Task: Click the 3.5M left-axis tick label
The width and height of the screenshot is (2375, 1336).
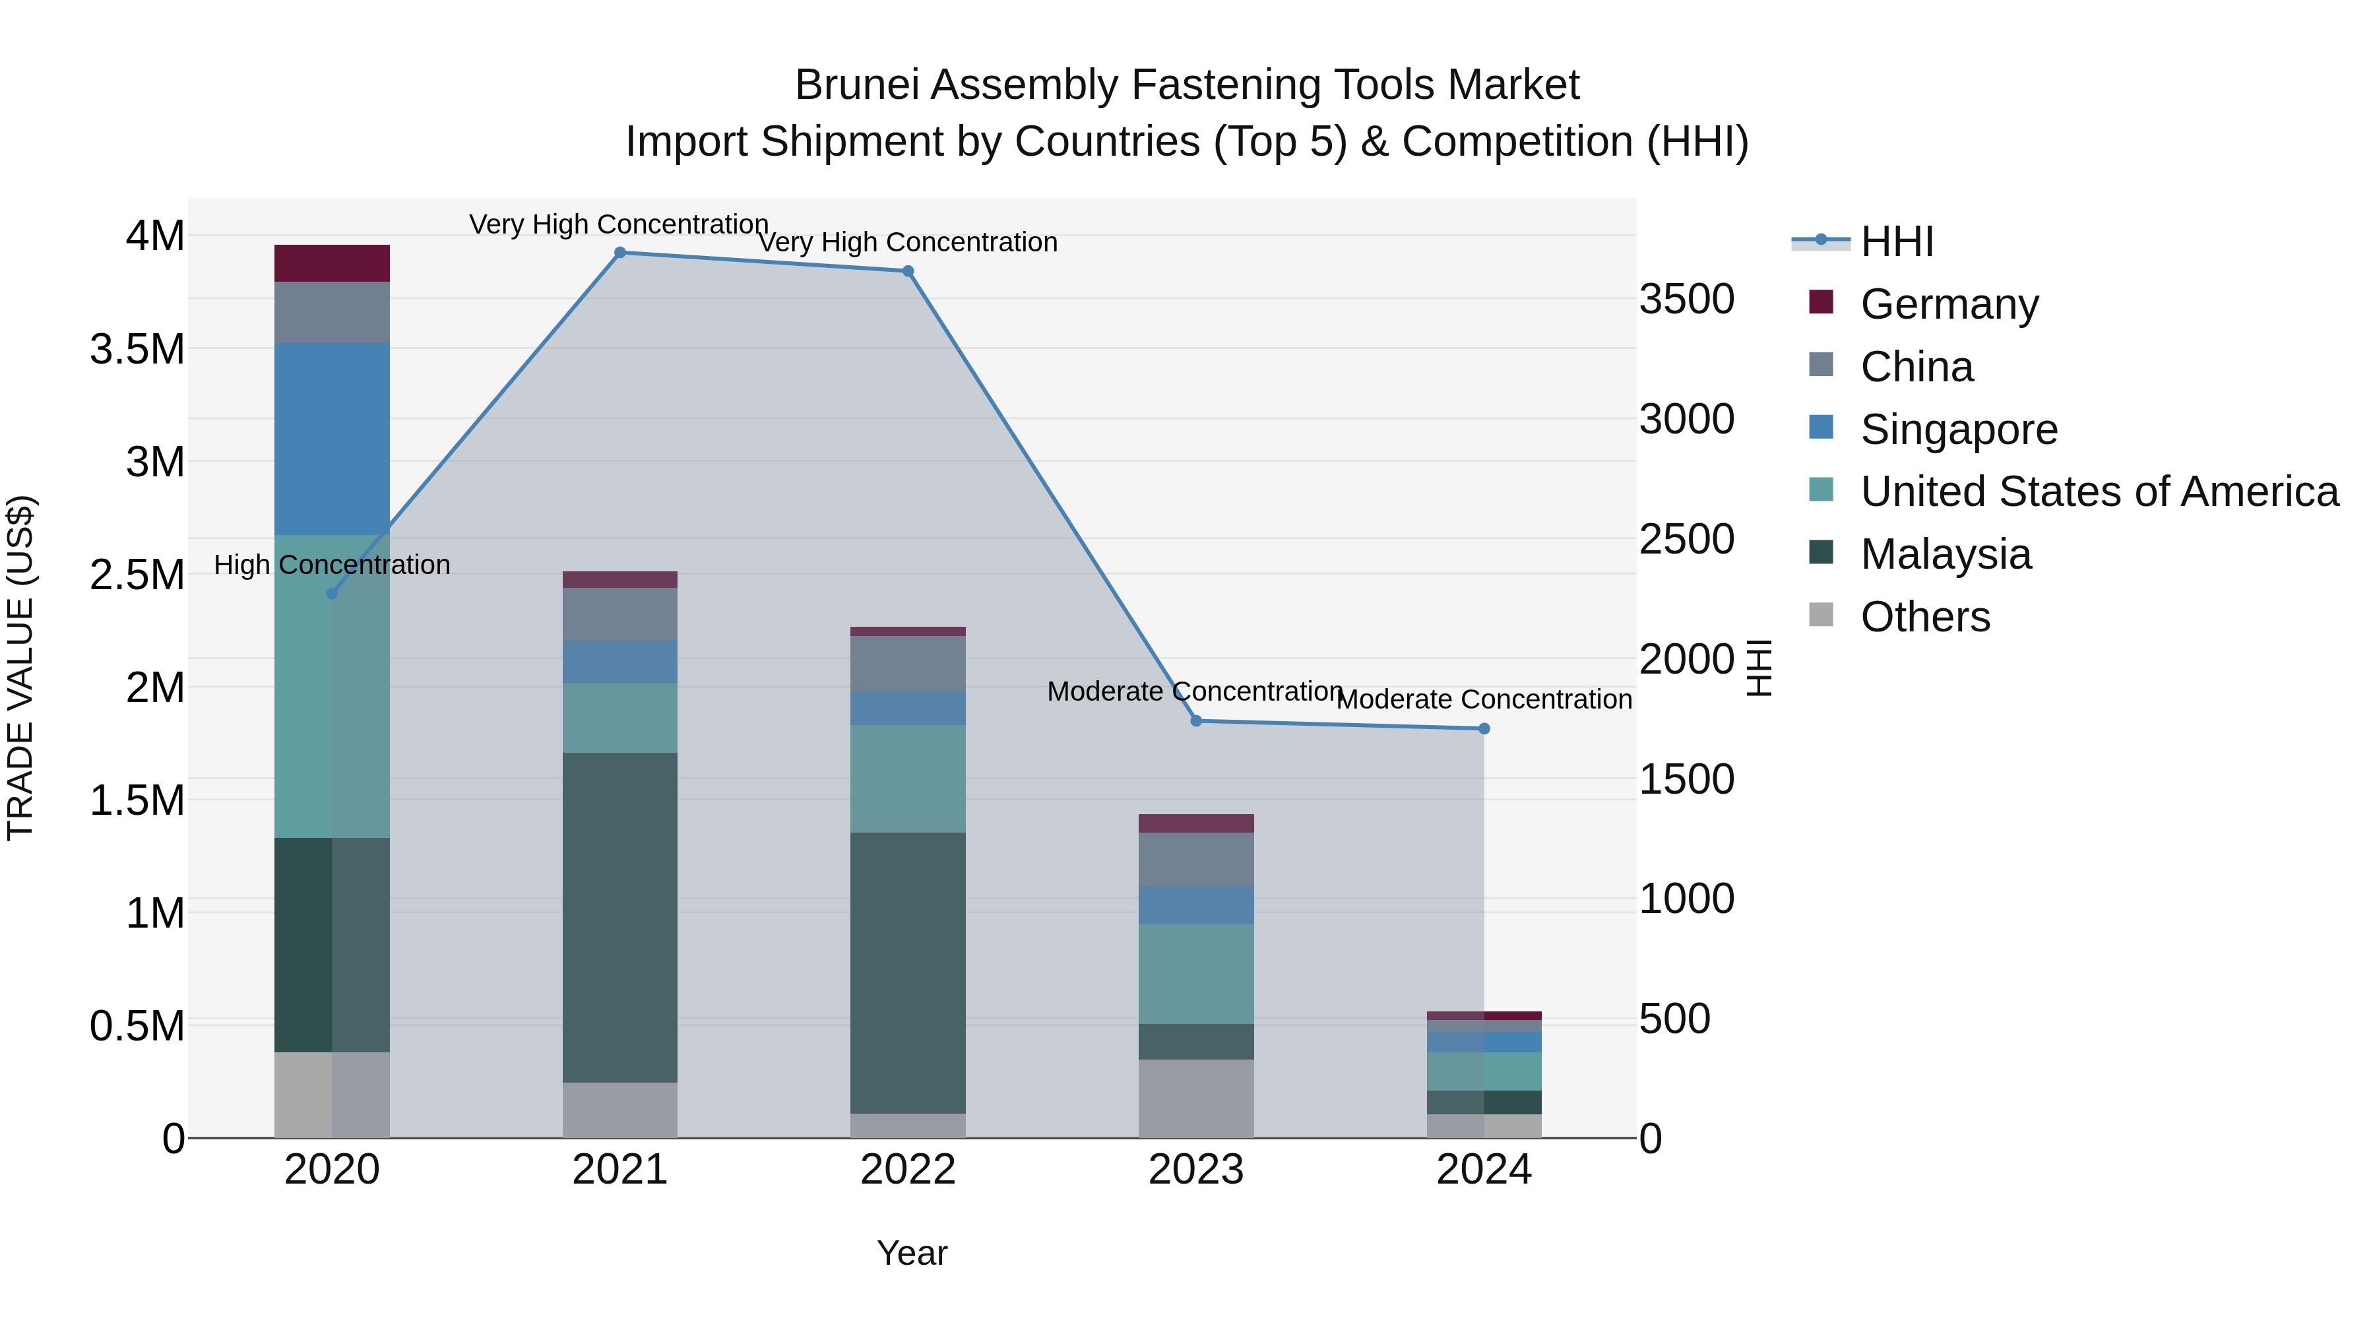Action: [x=137, y=350]
